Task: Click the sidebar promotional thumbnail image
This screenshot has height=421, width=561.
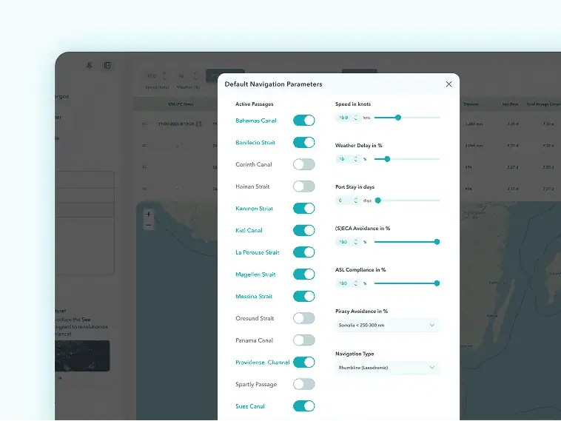Action: click(x=82, y=356)
